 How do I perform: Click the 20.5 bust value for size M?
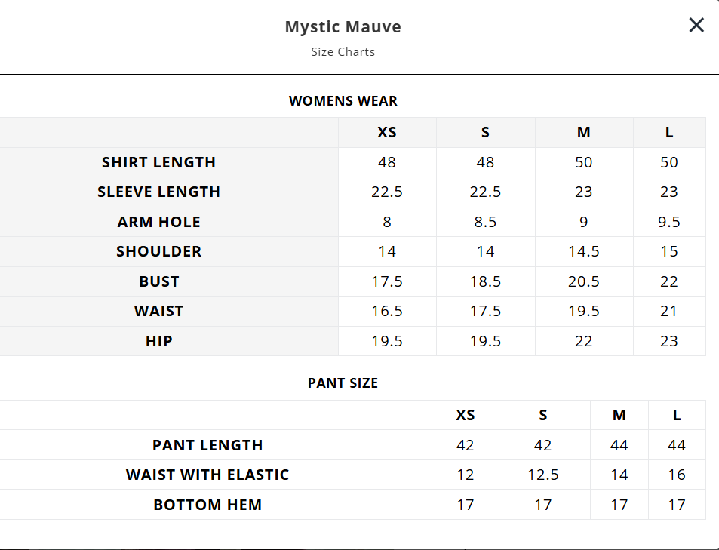pos(583,281)
